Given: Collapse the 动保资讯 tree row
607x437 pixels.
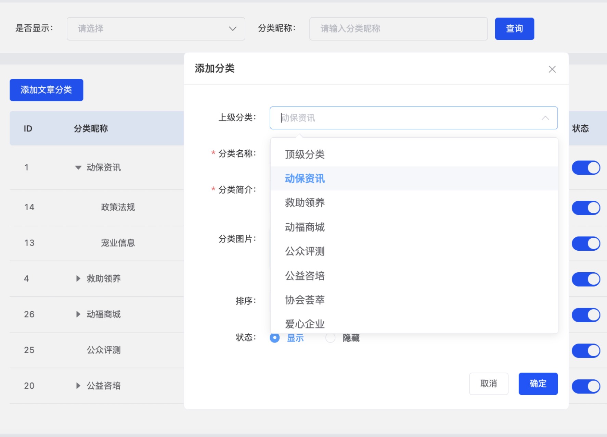Looking at the screenshot, I should [78, 167].
